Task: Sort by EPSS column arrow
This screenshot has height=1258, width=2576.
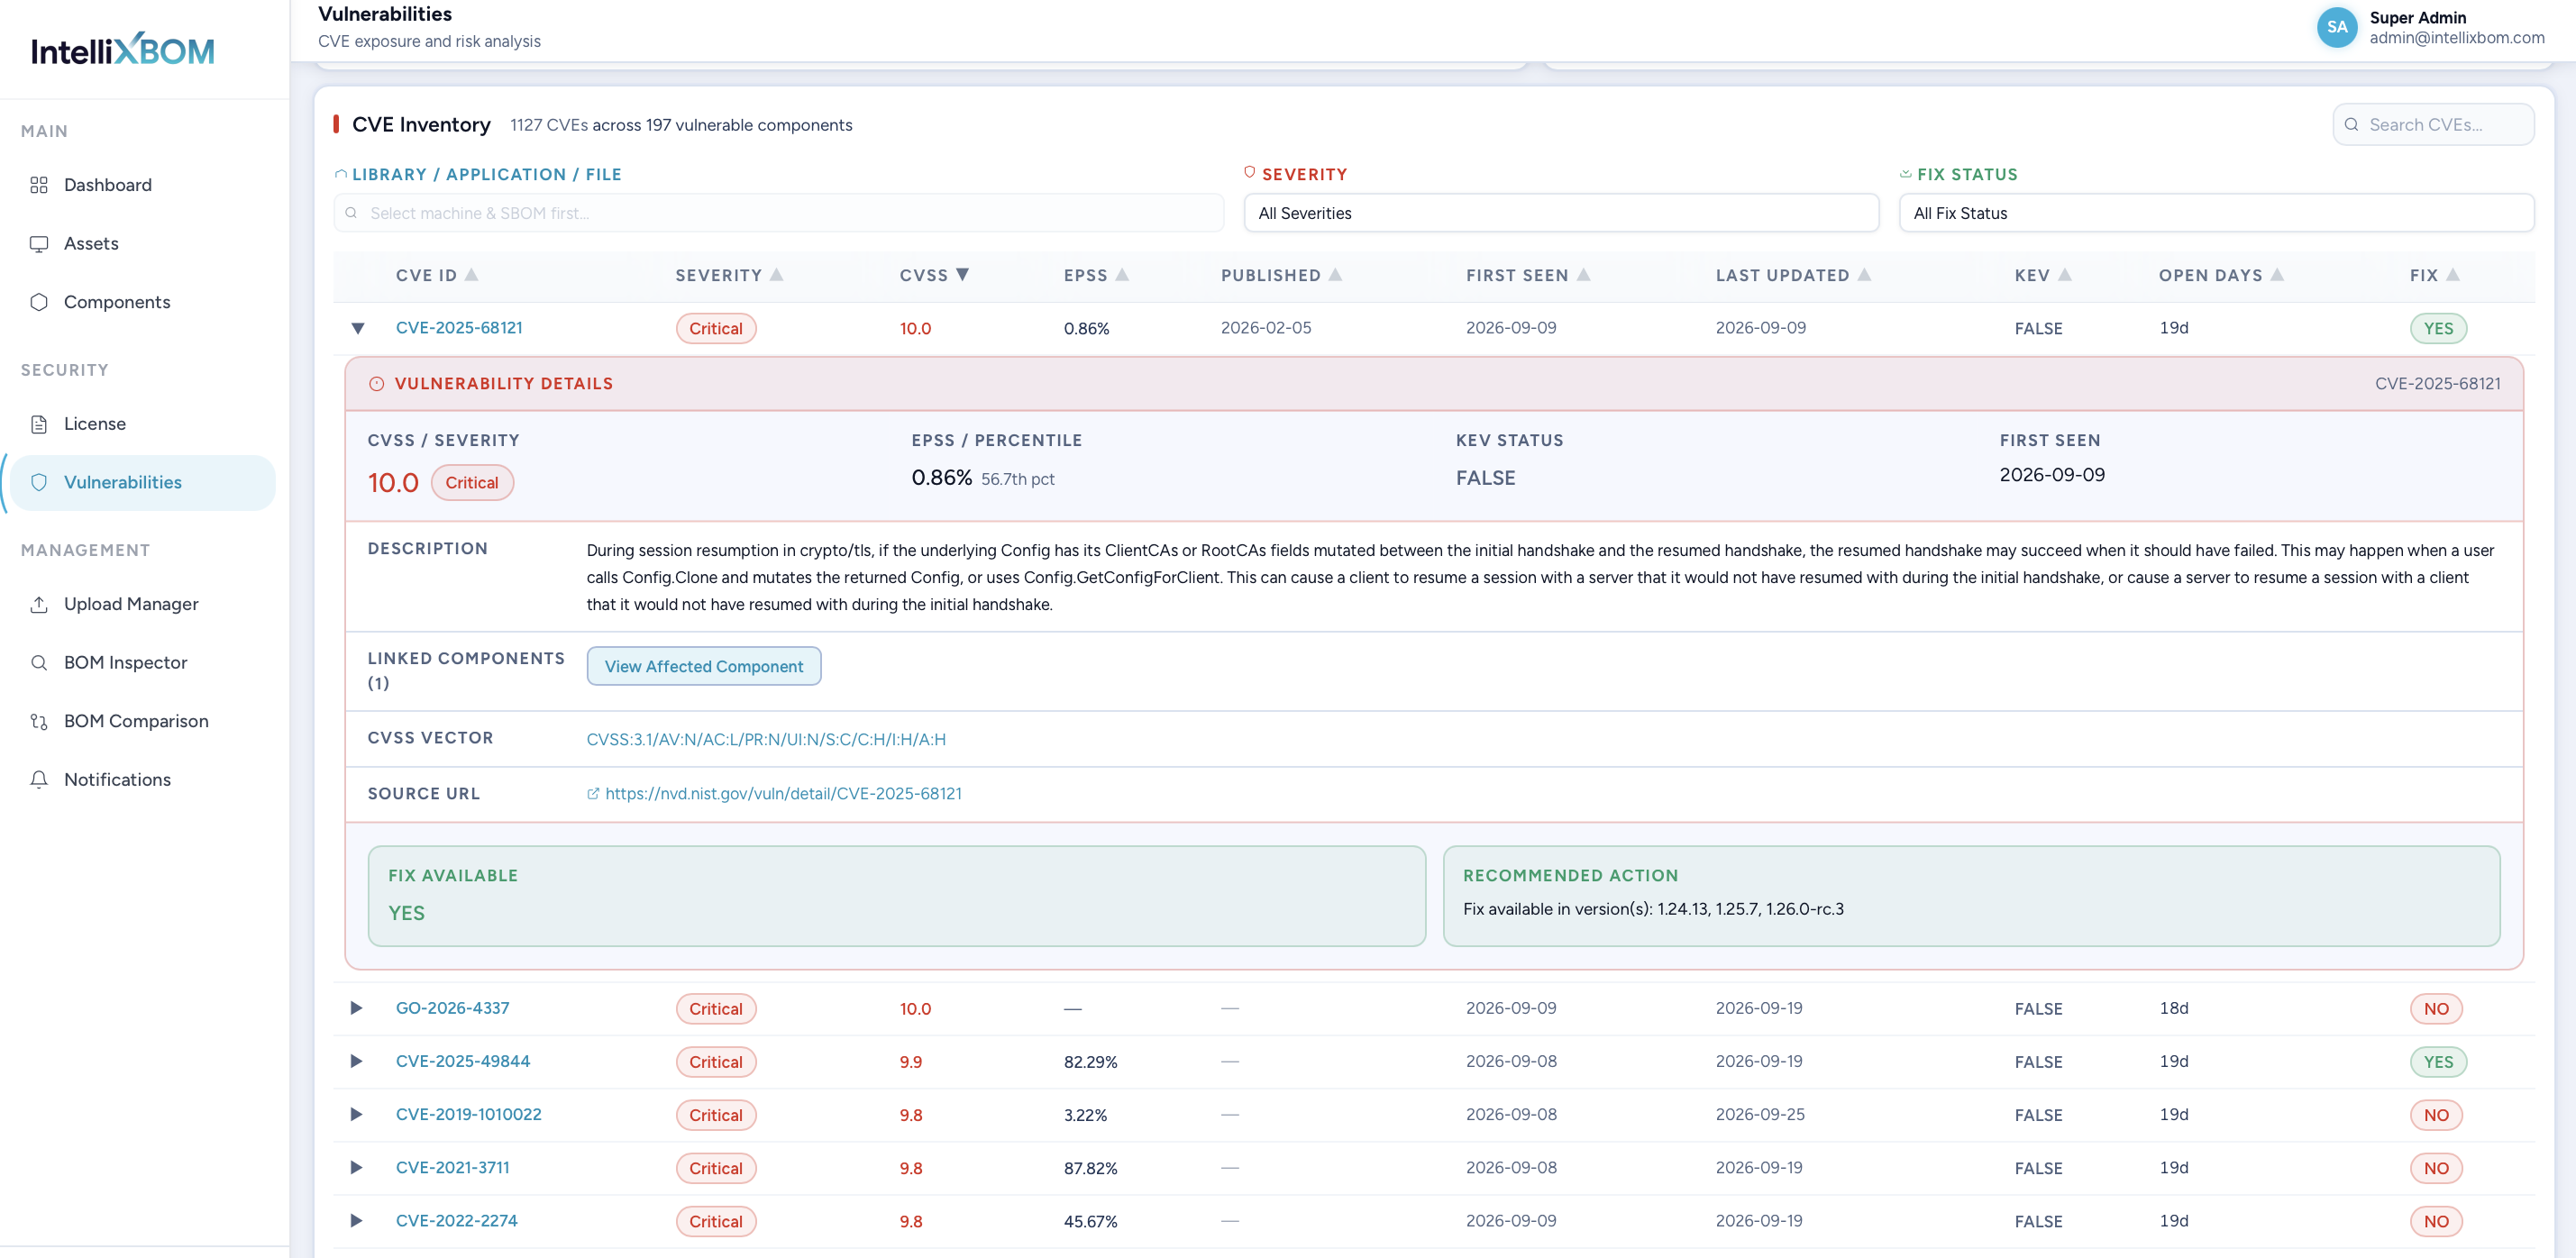Action: 1122,274
